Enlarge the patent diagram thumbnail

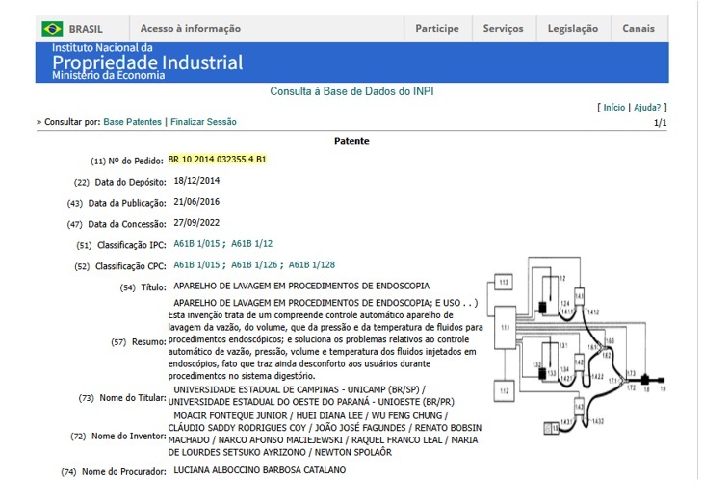tap(577, 345)
